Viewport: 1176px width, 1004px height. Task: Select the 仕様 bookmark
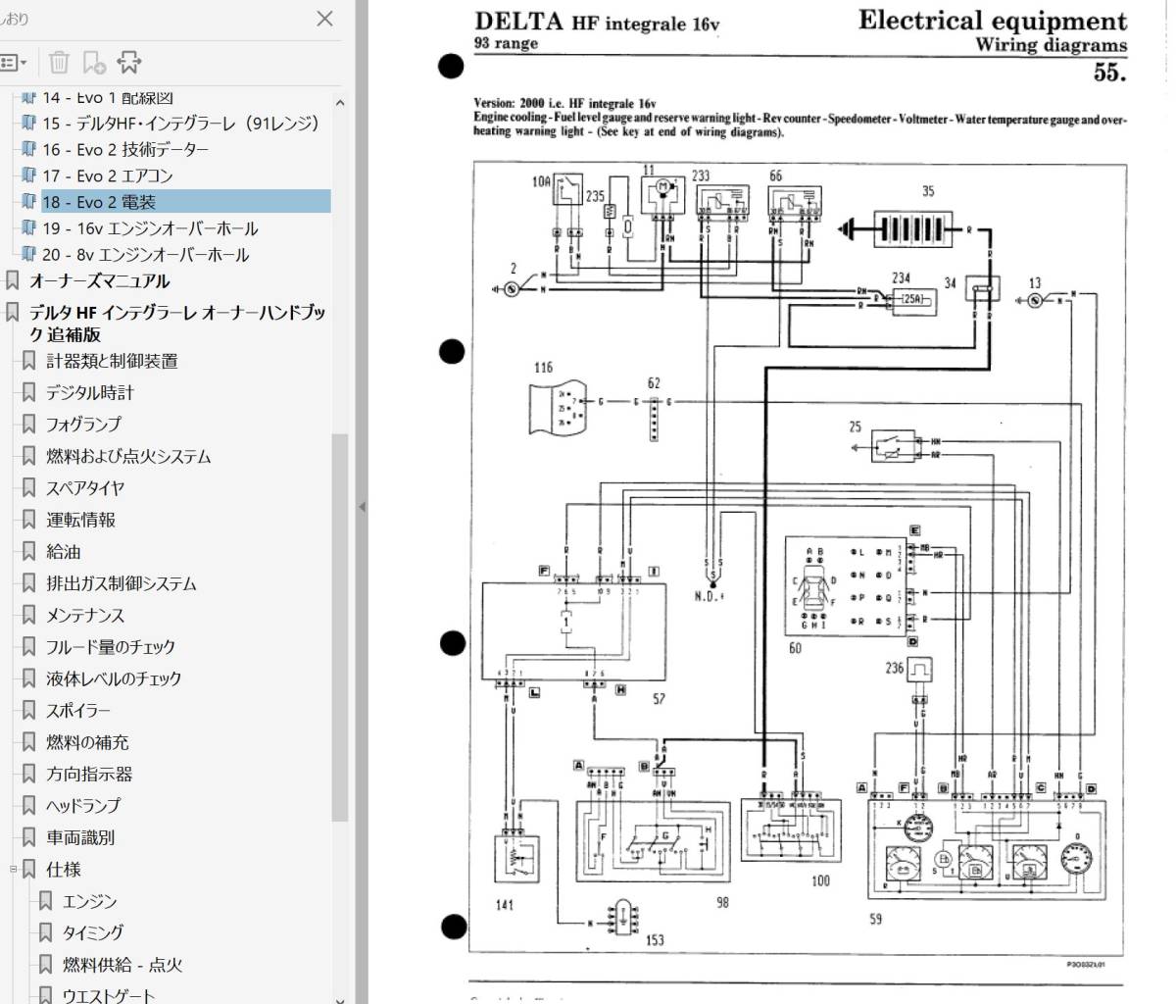[64, 870]
